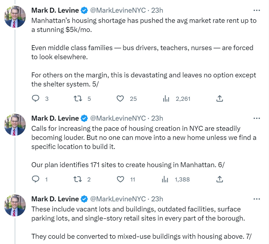Screen dimensions: 269x244
Task: View analytics for the 2,261-view tweet
Action: pos(166,99)
